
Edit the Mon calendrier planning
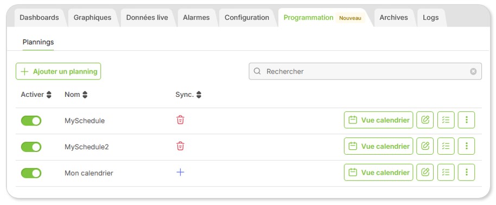(x=425, y=172)
